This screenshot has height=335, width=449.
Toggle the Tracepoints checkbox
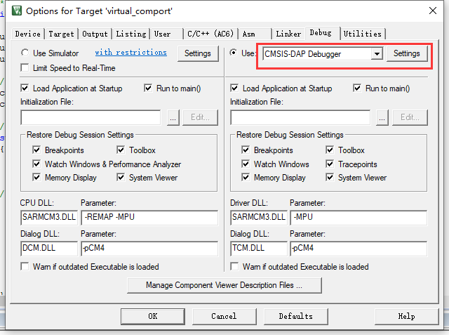(x=330, y=164)
